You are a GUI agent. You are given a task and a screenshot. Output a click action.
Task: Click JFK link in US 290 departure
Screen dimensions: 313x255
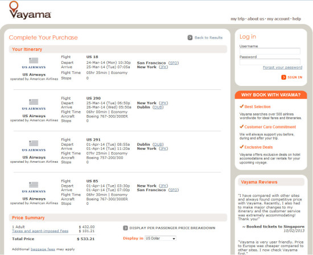point(163,103)
